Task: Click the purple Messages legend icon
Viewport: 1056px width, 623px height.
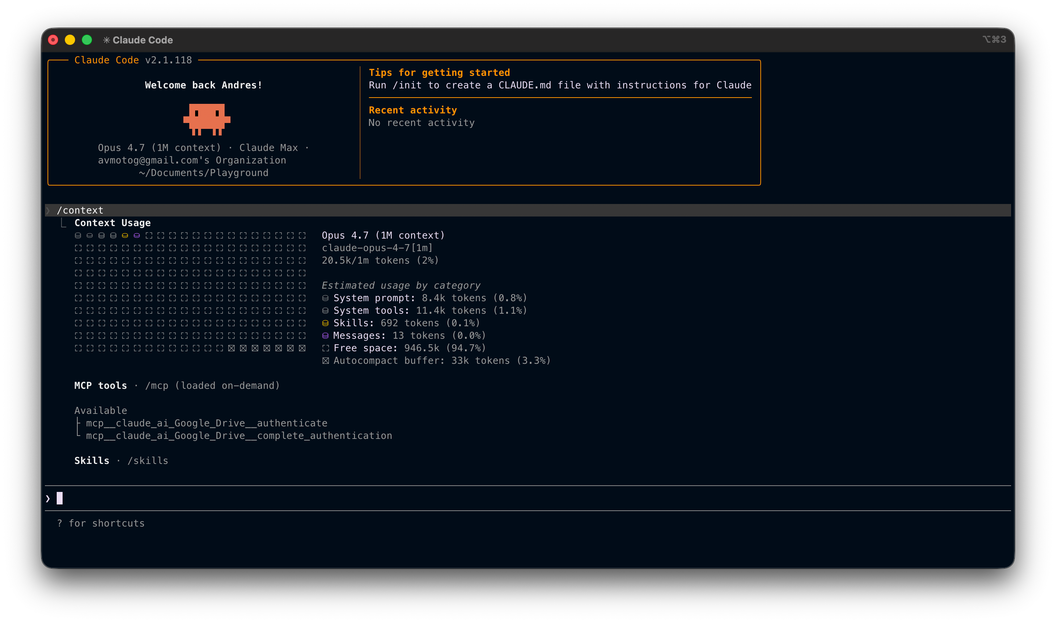Action: click(x=325, y=336)
